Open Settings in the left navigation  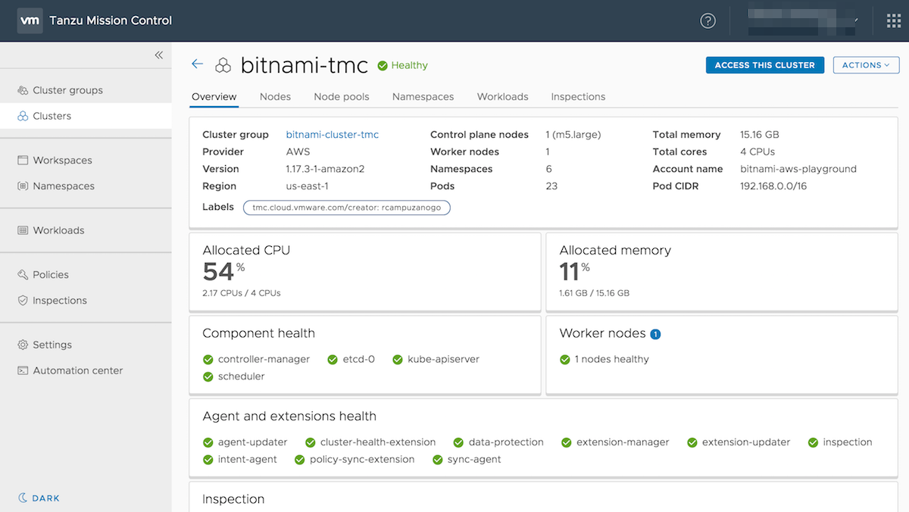(52, 345)
